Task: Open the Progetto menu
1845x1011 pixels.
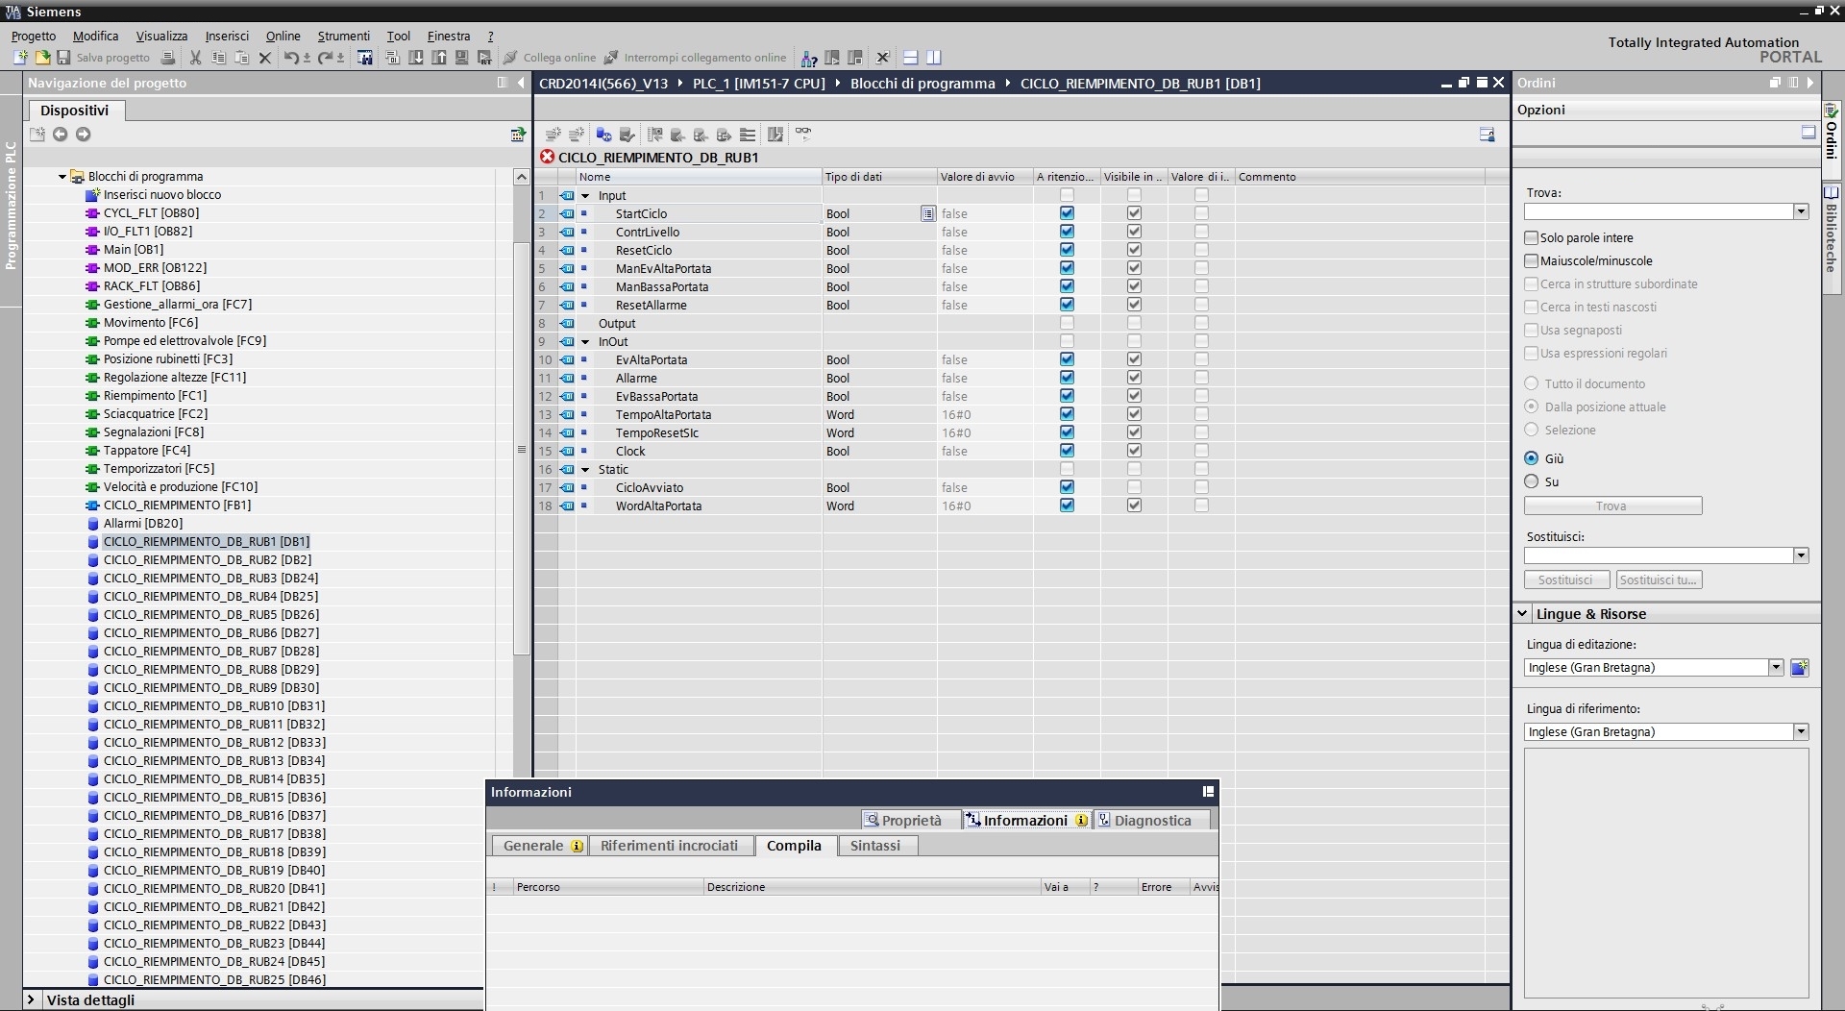Action: (34, 36)
